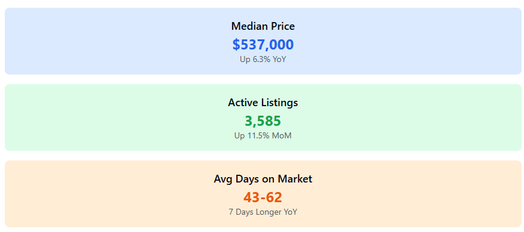The width and height of the screenshot is (524, 232).
Task: Open the blue Median Price card
Action: [x=263, y=41]
